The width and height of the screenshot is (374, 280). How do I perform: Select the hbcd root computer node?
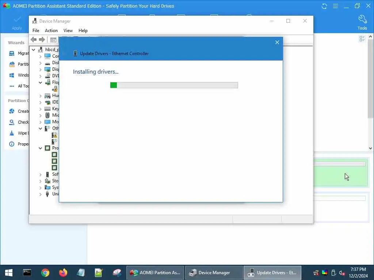pyautogui.click(x=41, y=50)
